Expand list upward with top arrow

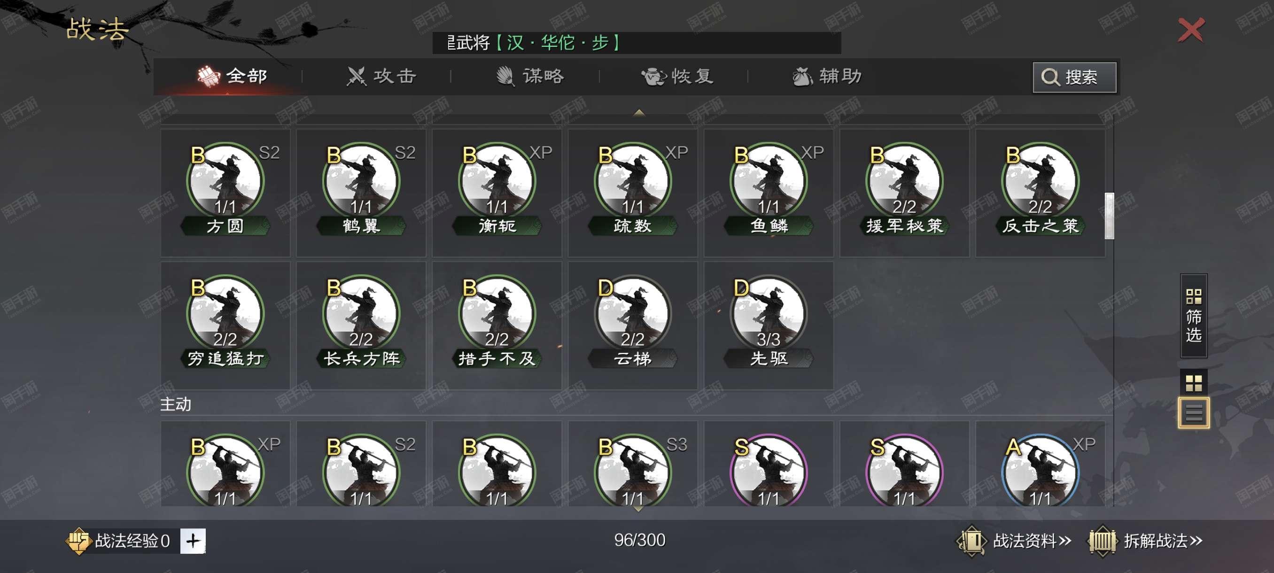pos(638,113)
